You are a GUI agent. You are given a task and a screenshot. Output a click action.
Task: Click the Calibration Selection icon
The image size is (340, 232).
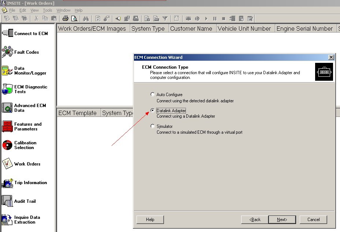point(8,145)
